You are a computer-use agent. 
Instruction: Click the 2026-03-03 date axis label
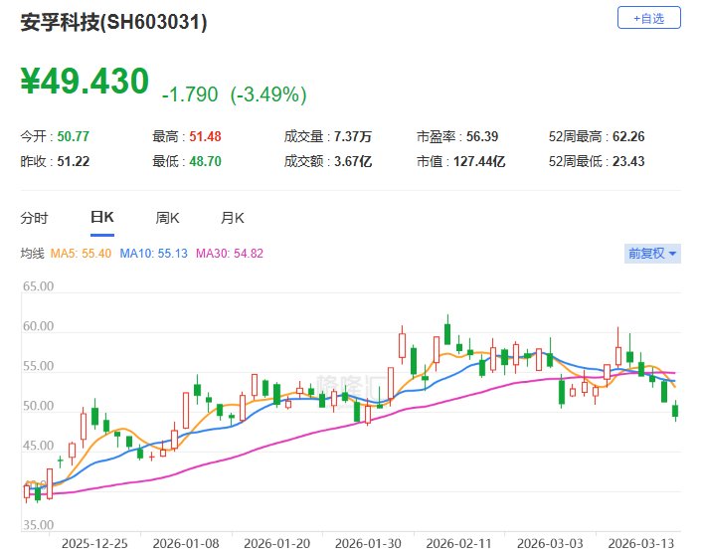tap(550, 544)
